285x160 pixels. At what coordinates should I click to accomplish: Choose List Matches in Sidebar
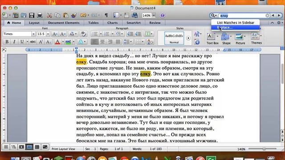(236, 23)
